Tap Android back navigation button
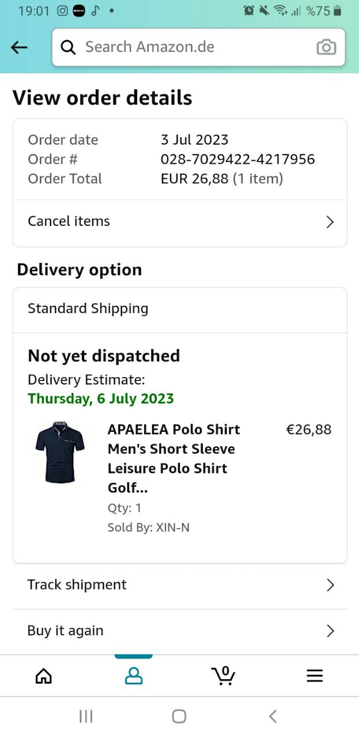This screenshot has width=359, height=738. (273, 716)
